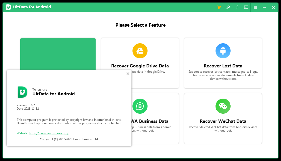Select the green highlighted feature card
This screenshot has height=161, width=281.
58,54
